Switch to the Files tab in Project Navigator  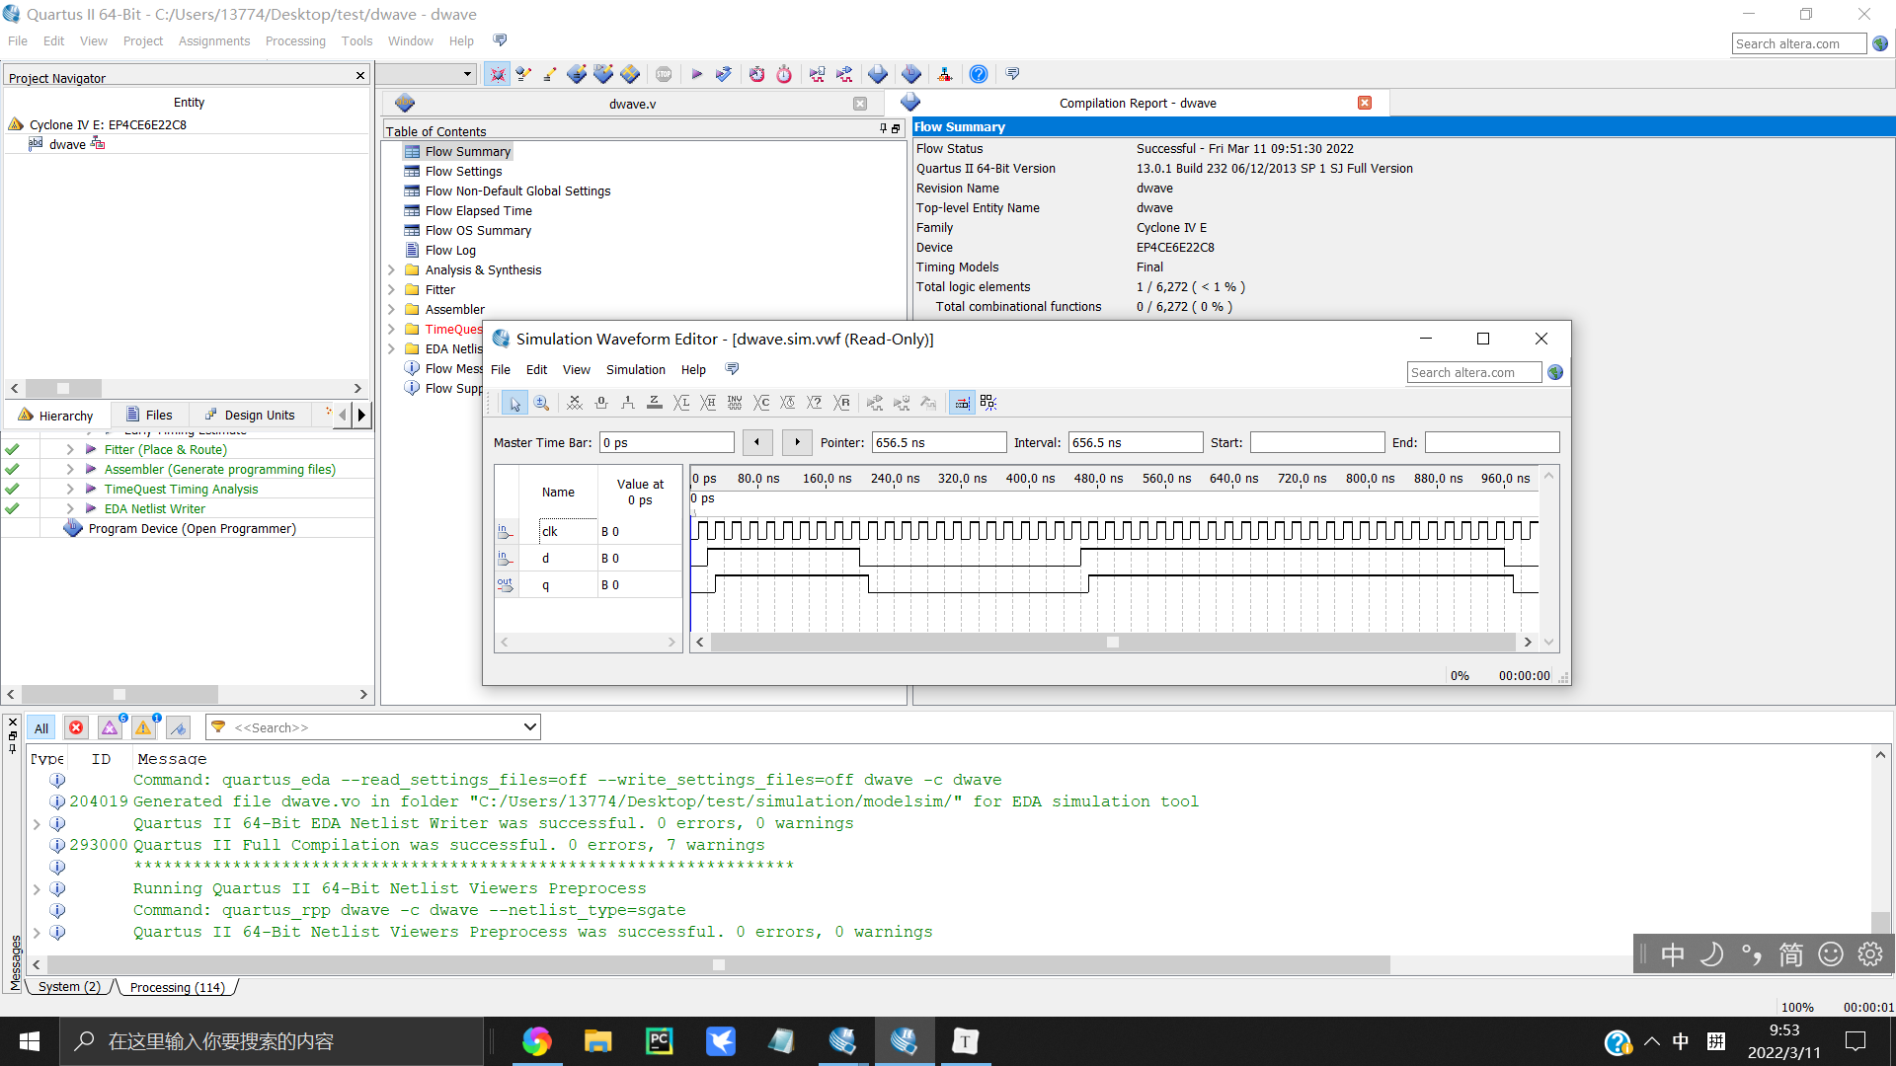tap(148, 415)
